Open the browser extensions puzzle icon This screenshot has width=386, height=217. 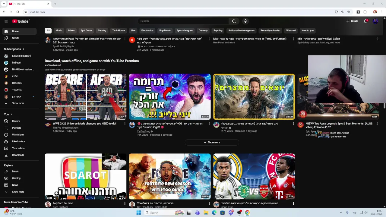coord(365,12)
